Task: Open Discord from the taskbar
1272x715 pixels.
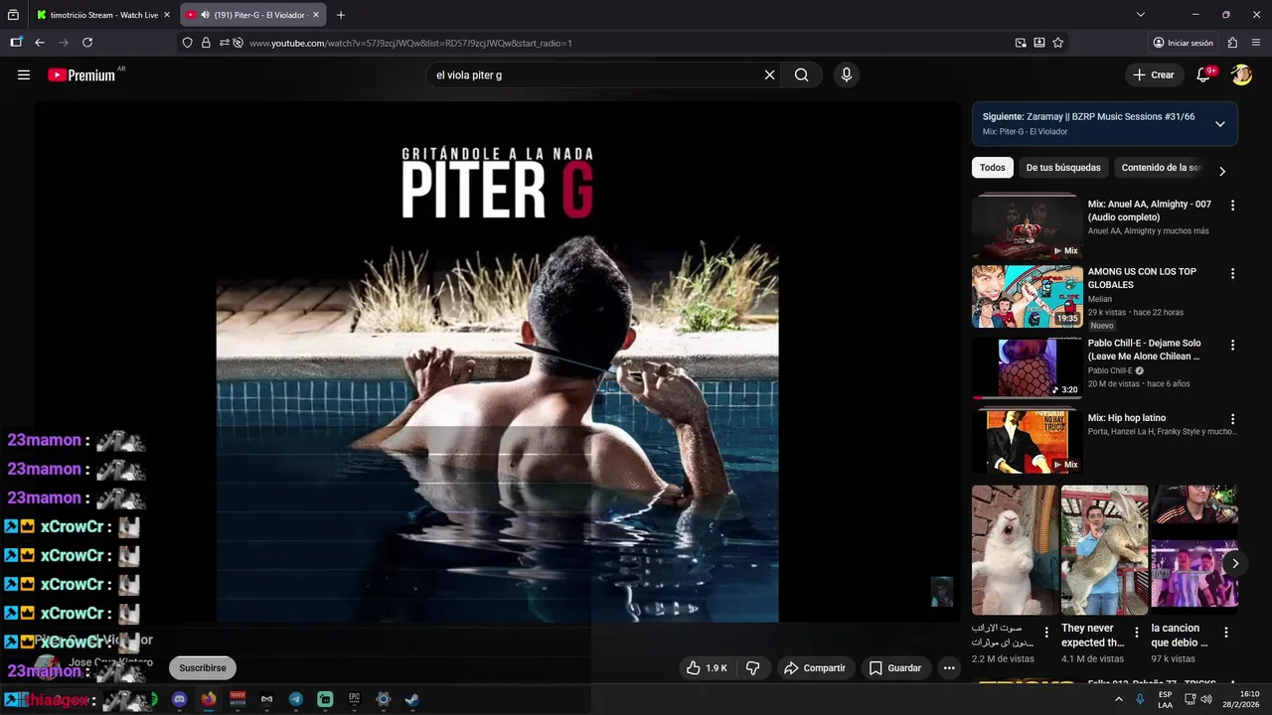Action: [180, 699]
